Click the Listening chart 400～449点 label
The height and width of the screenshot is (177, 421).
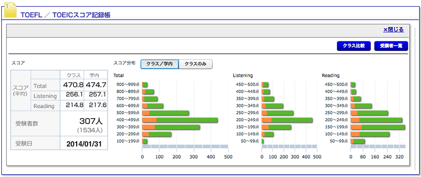pos(247,92)
